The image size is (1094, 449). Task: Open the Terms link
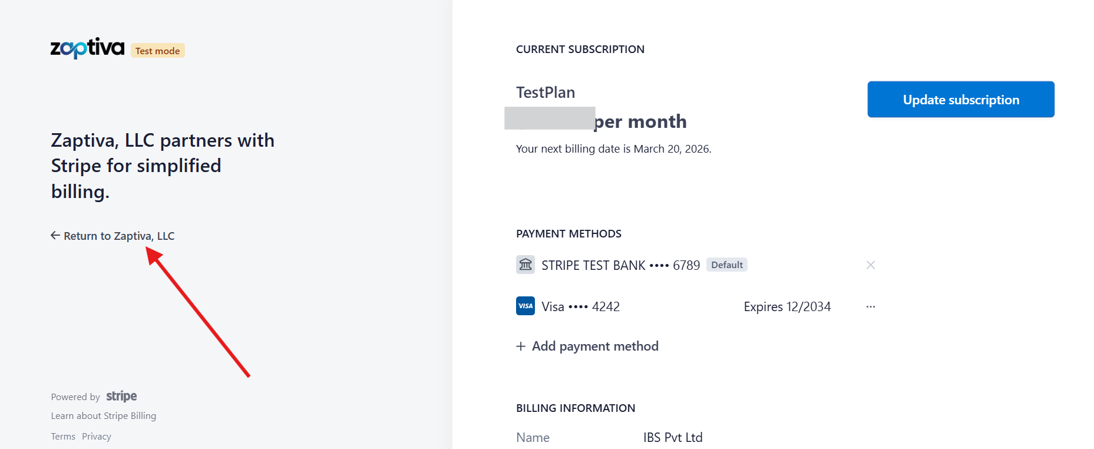point(63,437)
